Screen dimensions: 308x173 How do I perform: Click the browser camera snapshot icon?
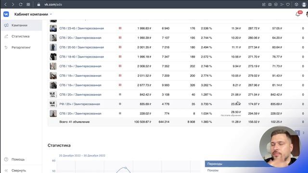click(x=270, y=4)
